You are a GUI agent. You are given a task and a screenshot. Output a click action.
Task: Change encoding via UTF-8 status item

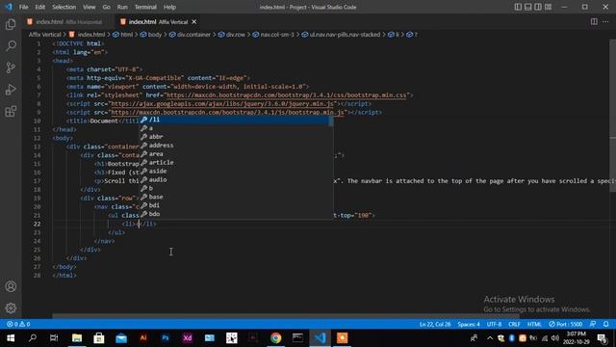coord(494,324)
